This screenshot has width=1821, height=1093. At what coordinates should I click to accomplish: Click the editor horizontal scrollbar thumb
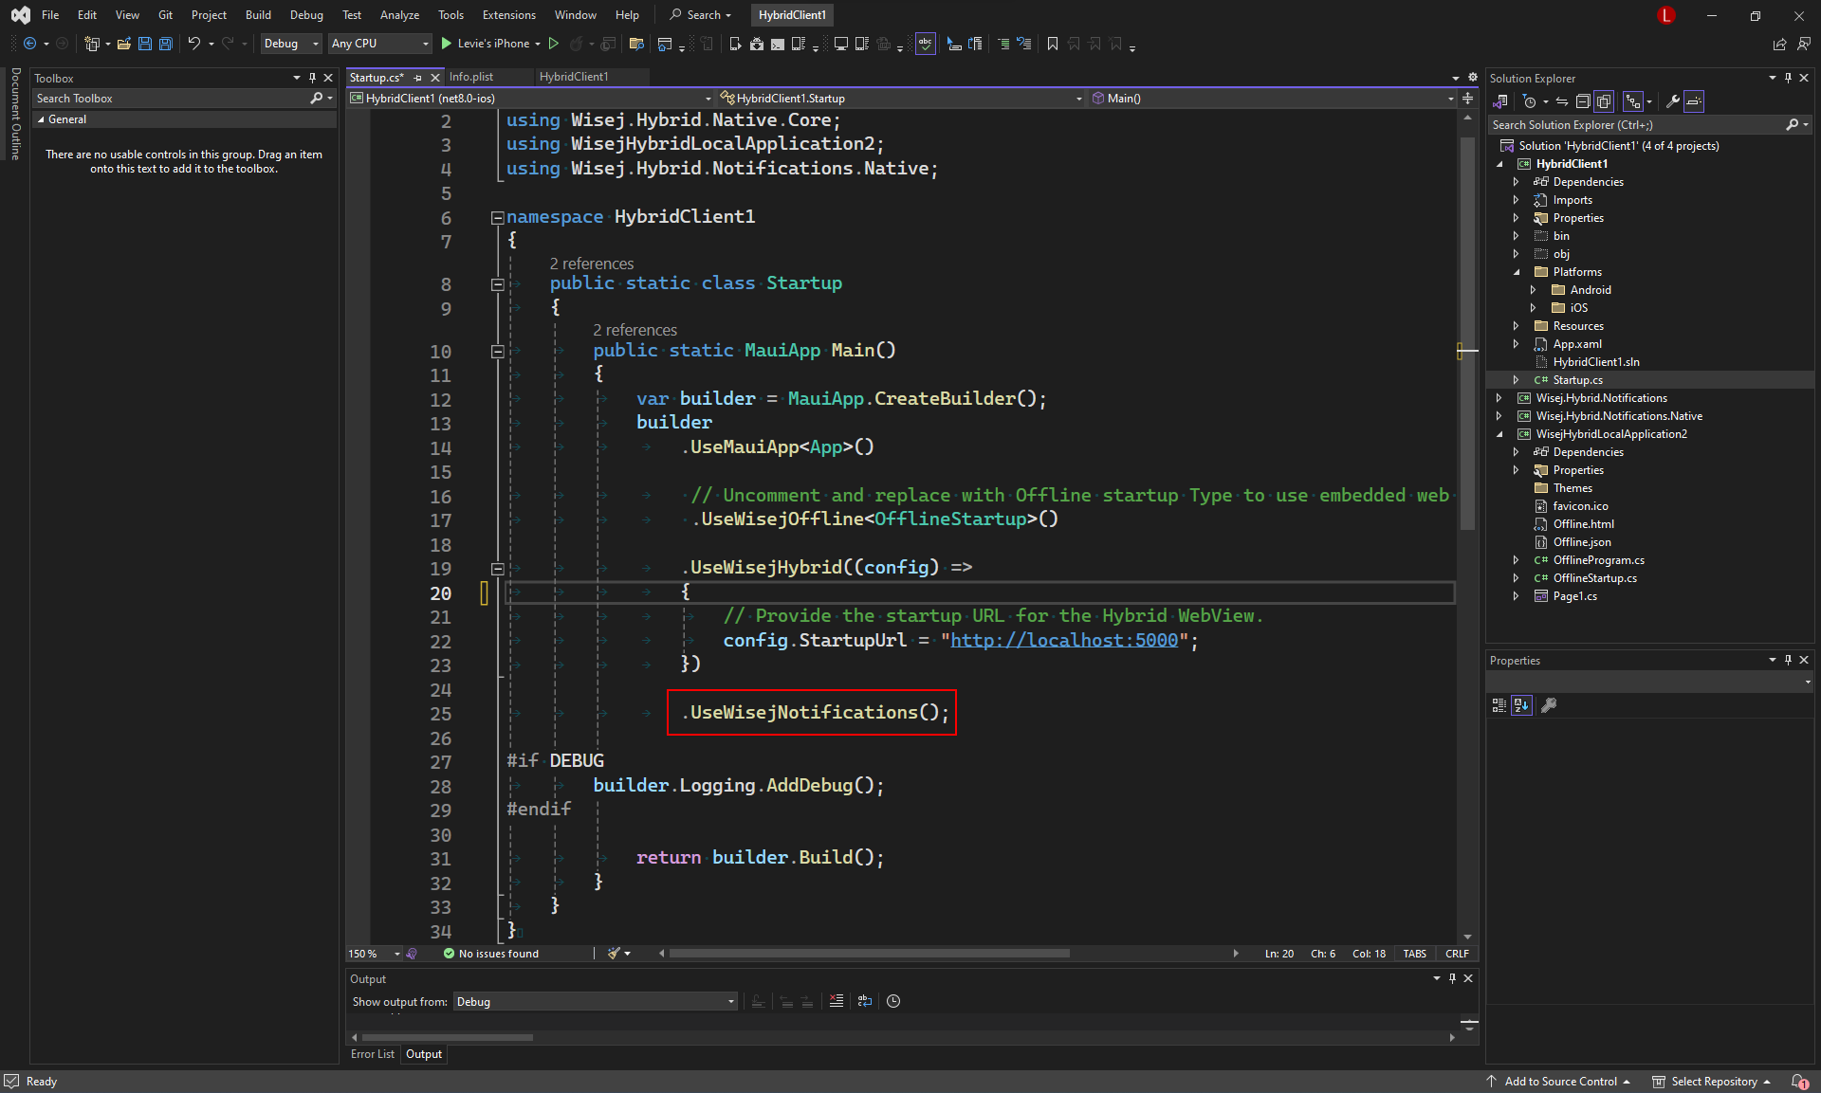(870, 954)
